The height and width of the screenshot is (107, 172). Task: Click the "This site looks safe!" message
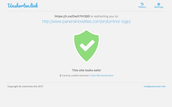click(87, 70)
